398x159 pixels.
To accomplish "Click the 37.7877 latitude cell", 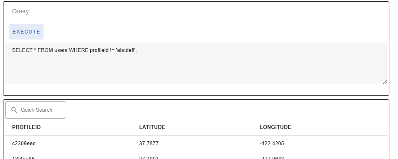I will click(149, 144).
